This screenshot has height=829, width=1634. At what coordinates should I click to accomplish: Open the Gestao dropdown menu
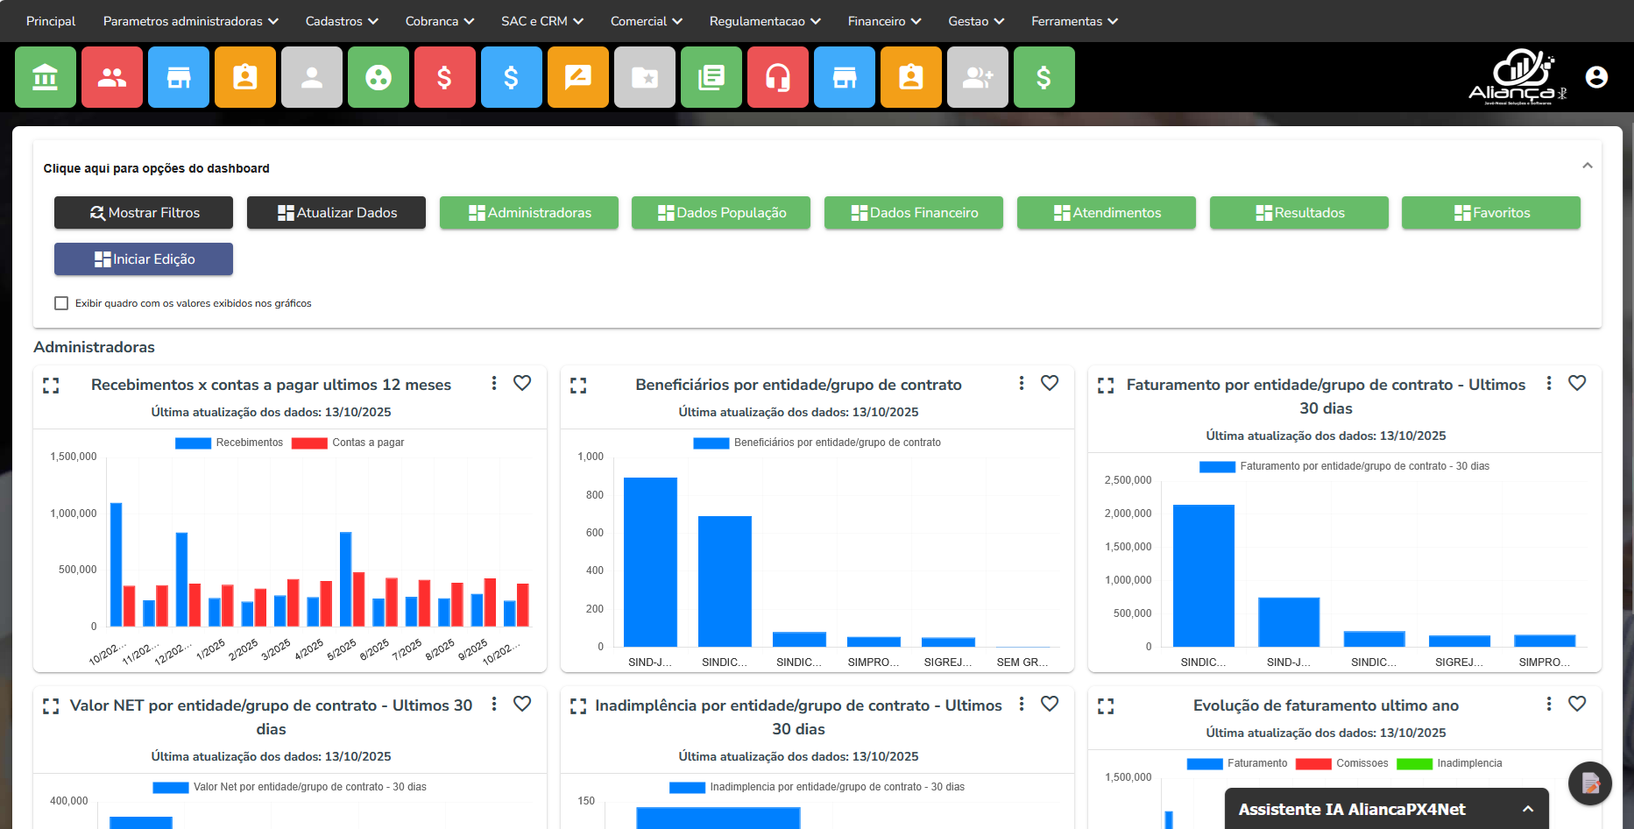coord(976,21)
